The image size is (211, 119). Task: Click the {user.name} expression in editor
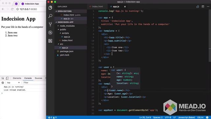pos(116,90)
